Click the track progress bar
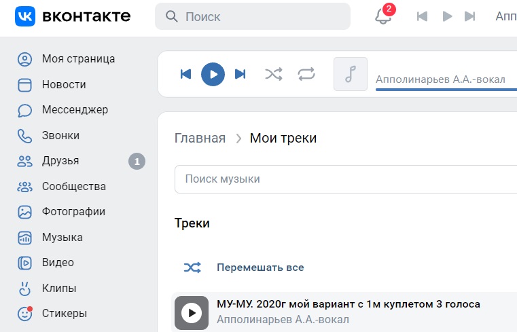The width and height of the screenshot is (517, 332). click(446, 89)
